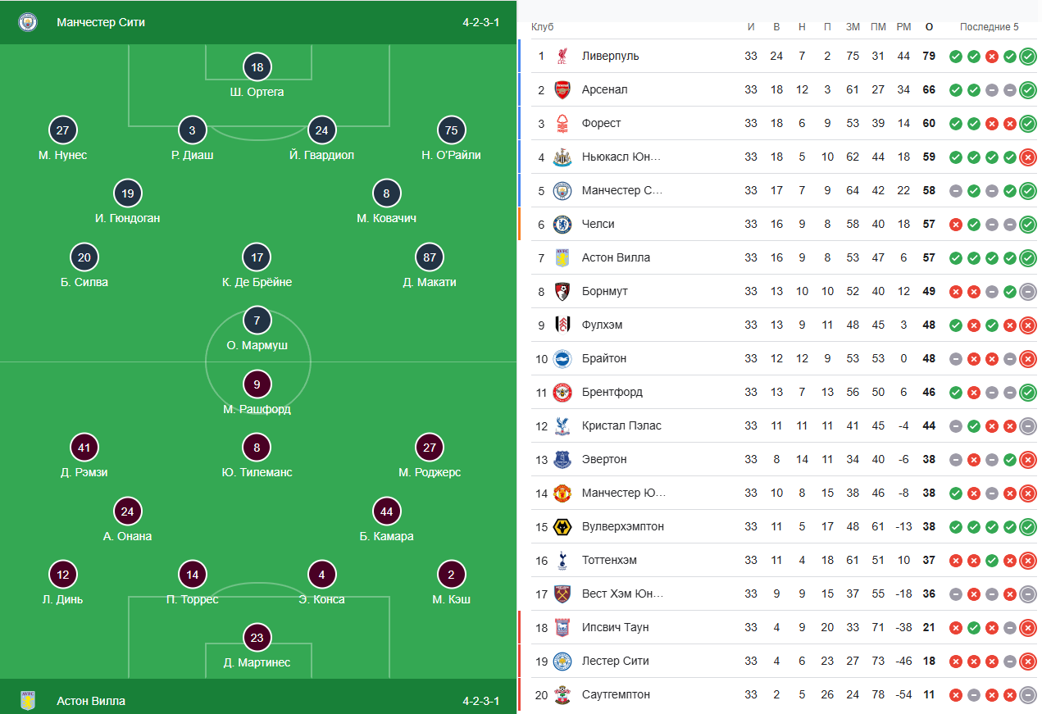Image resolution: width=1042 pixels, height=714 pixels.
Task: Click Liverpool's most recent match result icon
Action: tap(1028, 57)
